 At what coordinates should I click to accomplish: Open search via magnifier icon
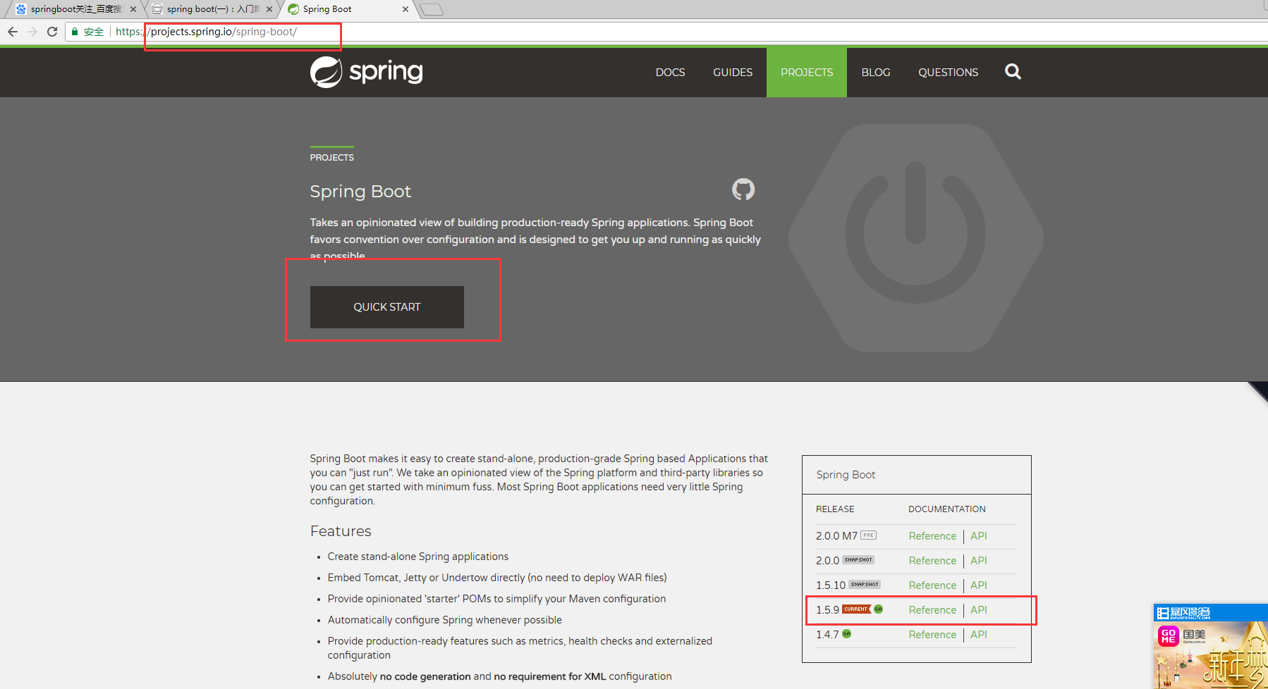point(1013,71)
